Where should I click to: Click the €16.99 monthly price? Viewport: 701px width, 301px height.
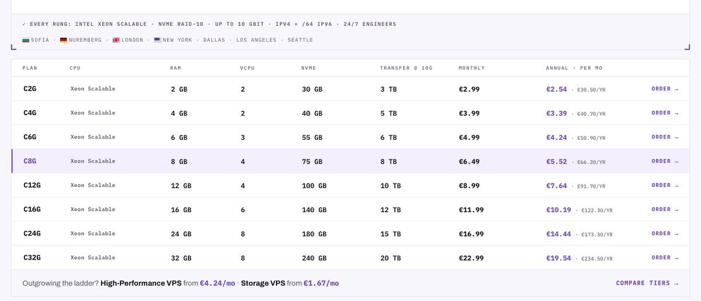tap(471, 234)
